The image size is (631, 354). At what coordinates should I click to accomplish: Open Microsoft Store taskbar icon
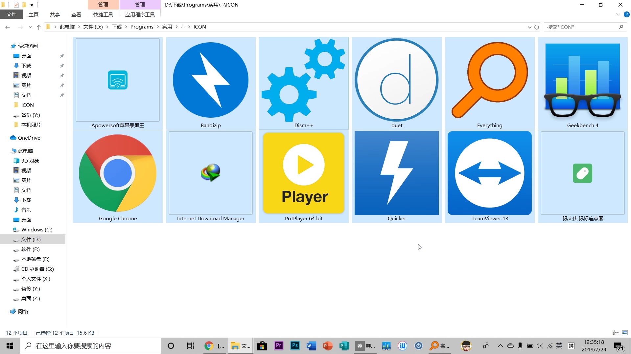262,346
